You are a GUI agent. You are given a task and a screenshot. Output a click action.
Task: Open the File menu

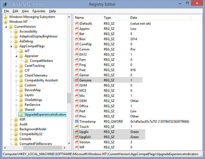pos(7,11)
